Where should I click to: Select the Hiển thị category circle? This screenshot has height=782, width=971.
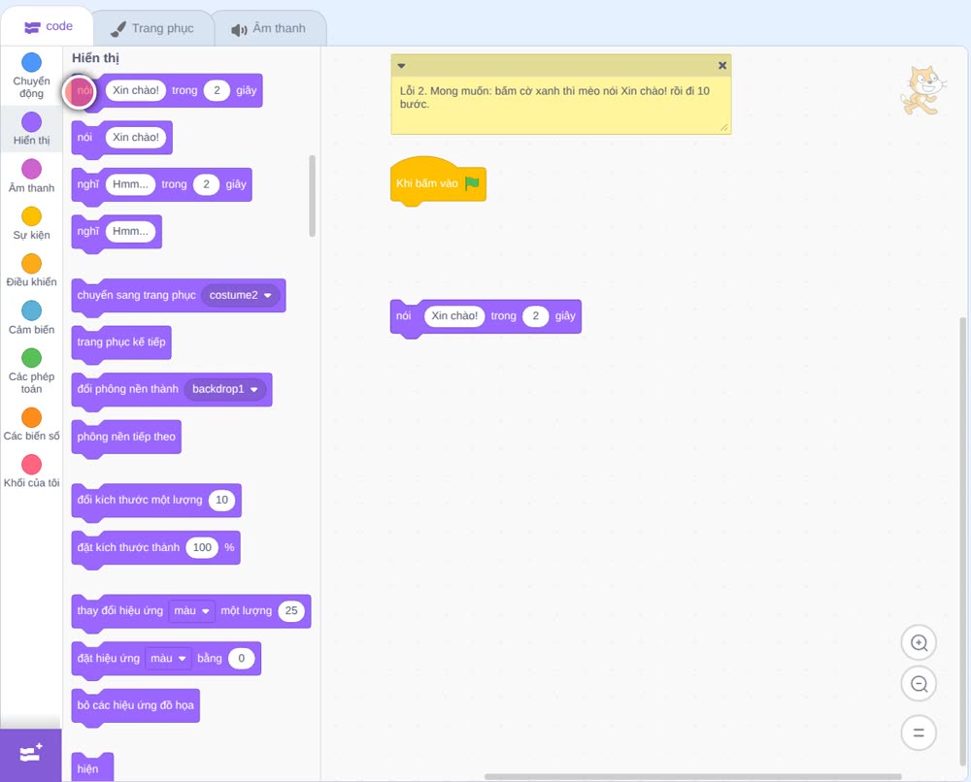(x=32, y=122)
